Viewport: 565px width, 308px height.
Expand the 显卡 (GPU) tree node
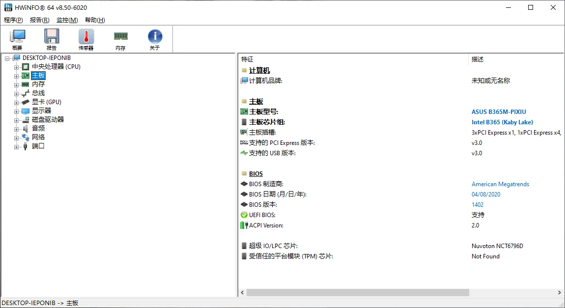(16, 103)
